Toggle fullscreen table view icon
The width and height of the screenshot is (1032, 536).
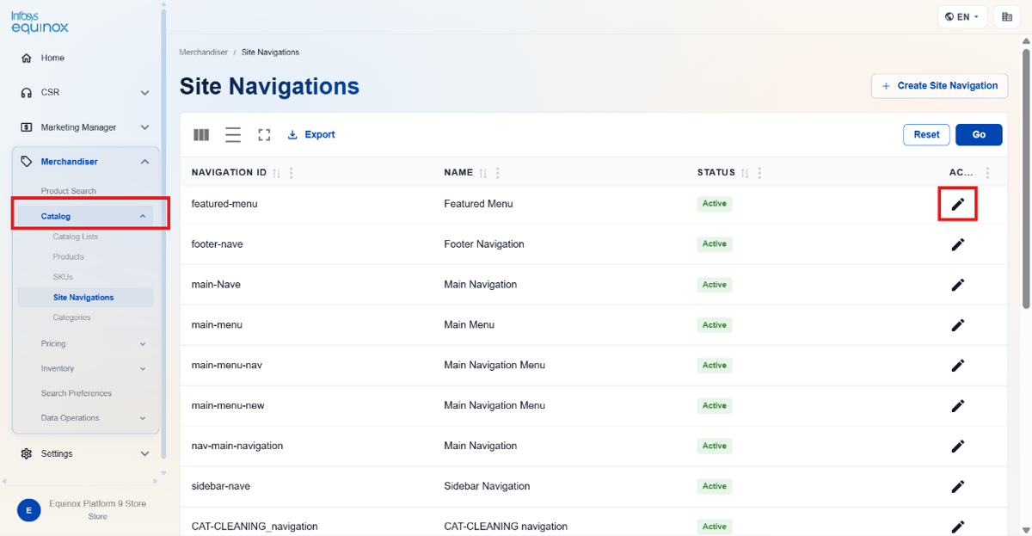(x=264, y=135)
